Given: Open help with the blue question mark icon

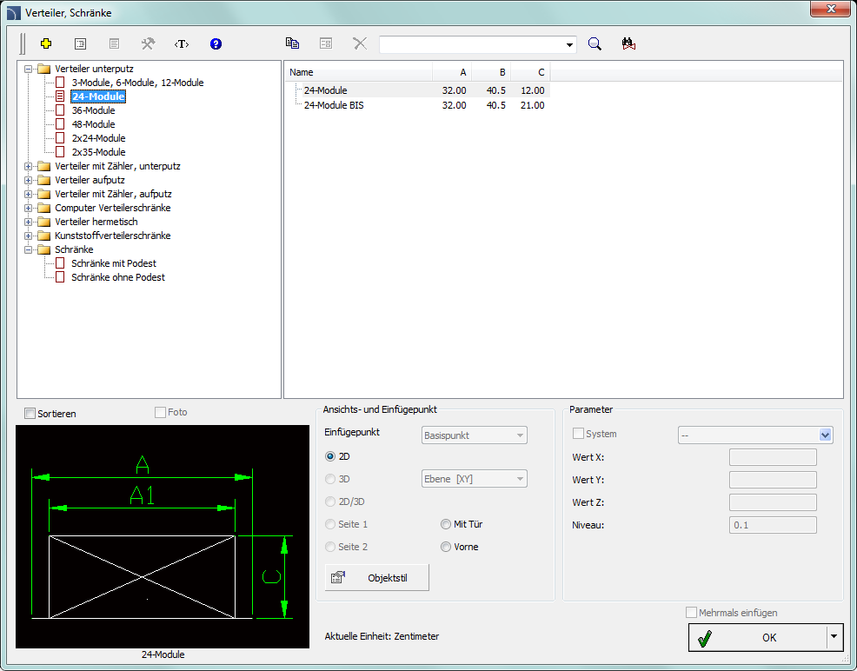Looking at the screenshot, I should 216,43.
